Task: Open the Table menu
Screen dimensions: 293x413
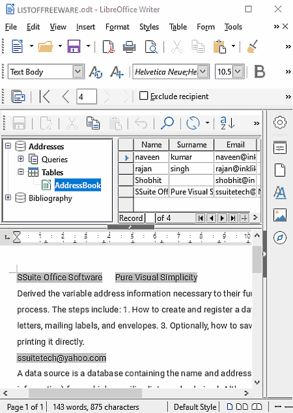Action: pos(178,27)
